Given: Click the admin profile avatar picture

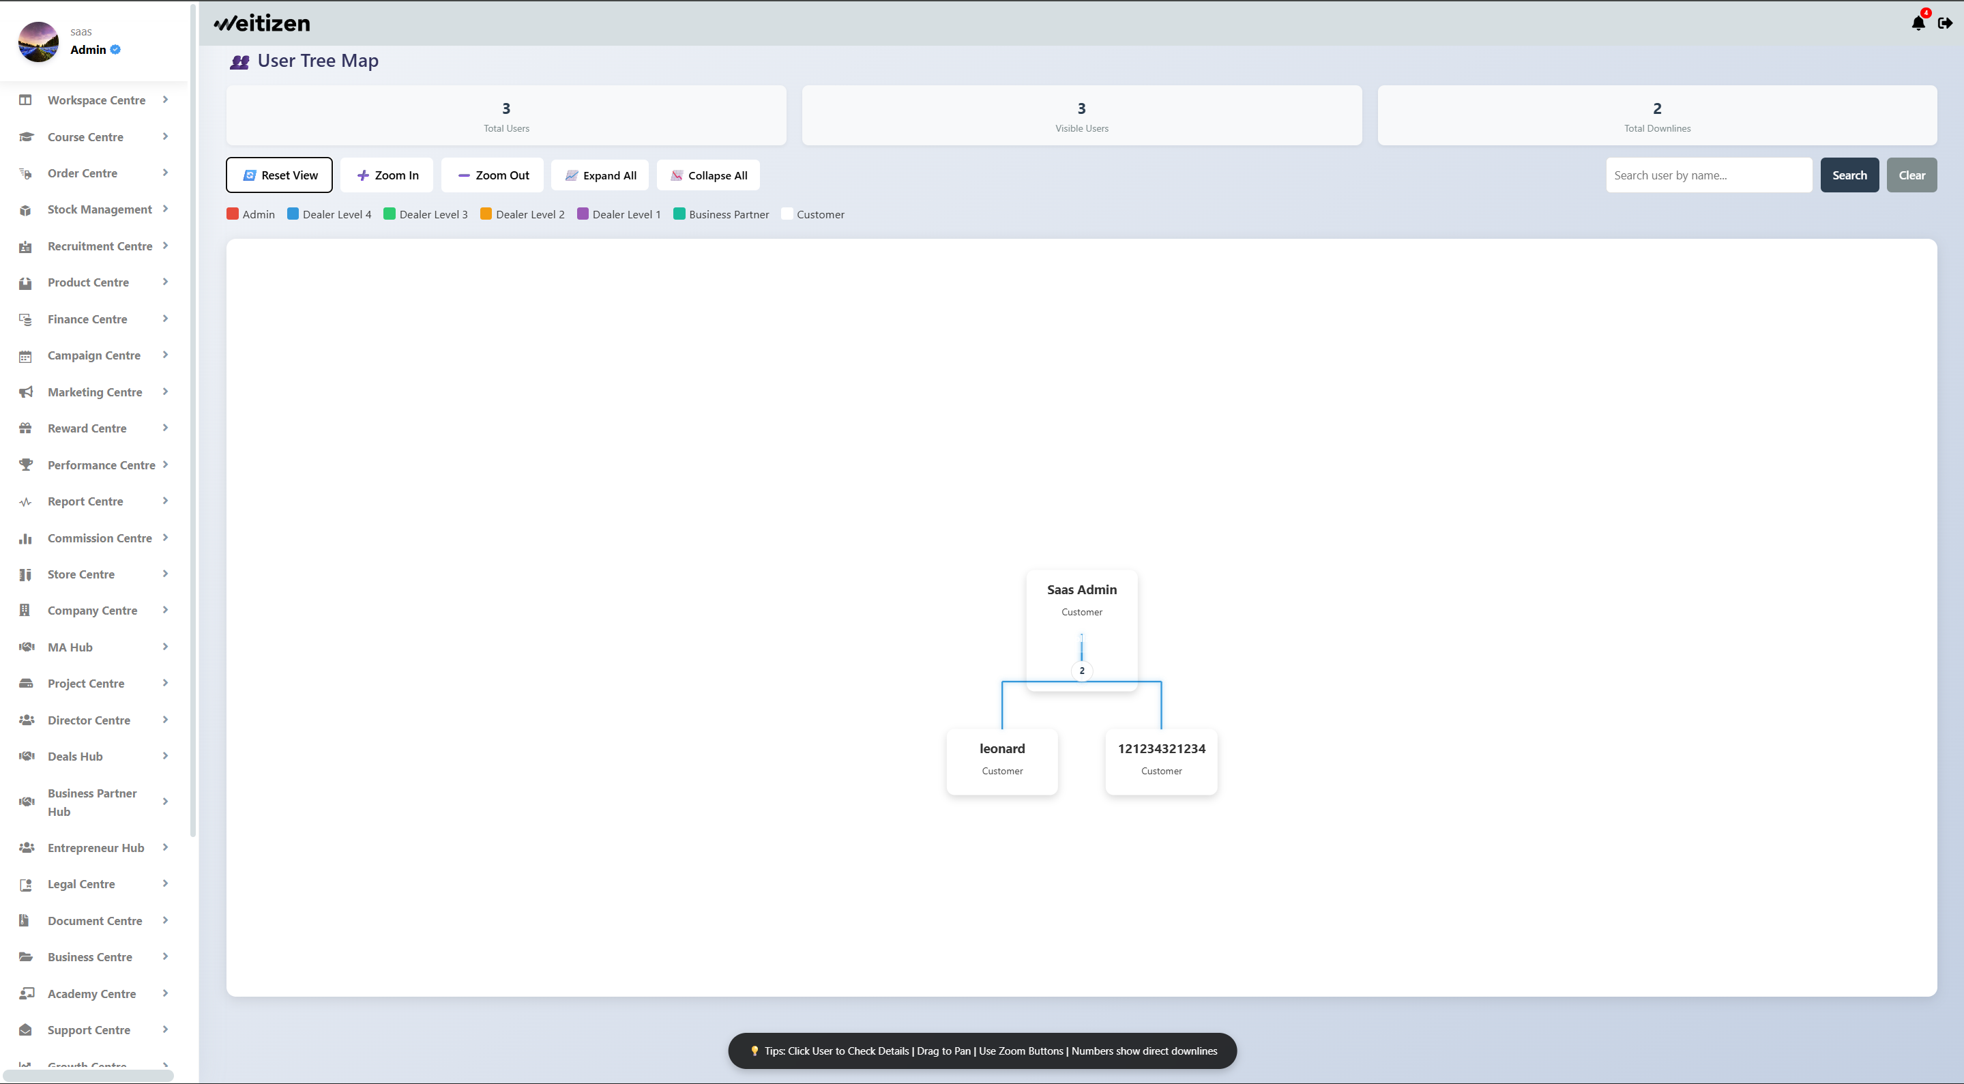Looking at the screenshot, I should tap(38, 41).
